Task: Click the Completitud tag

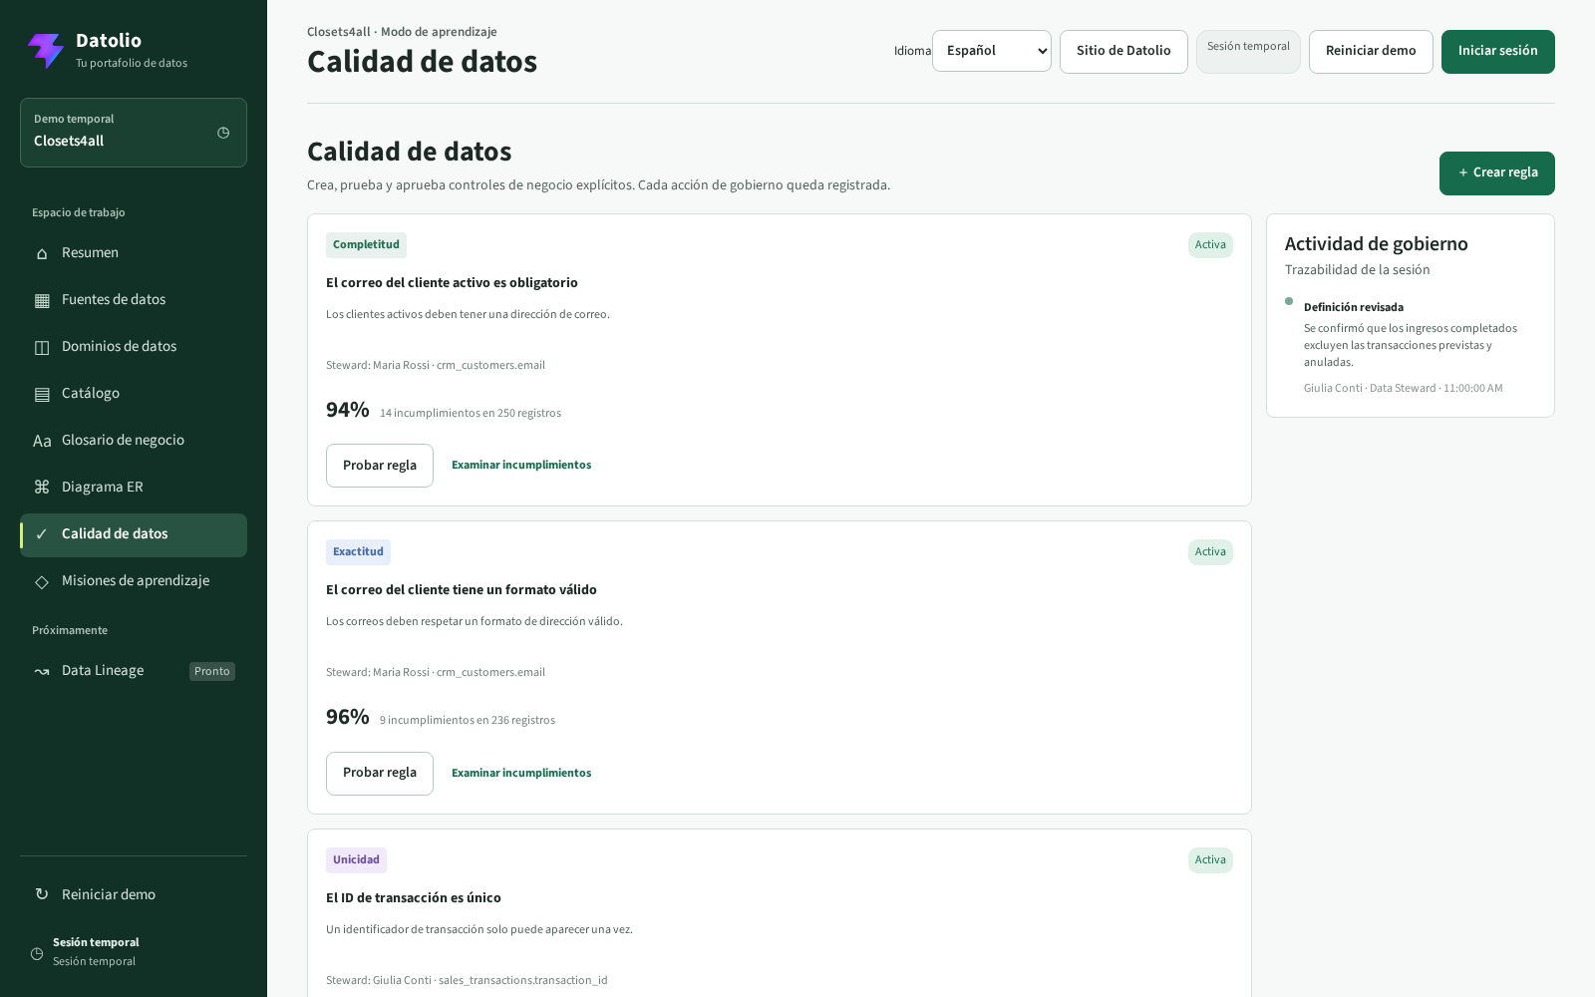Action: coord(366,245)
